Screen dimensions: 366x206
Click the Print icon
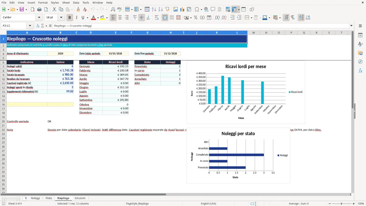[x=39, y=9]
